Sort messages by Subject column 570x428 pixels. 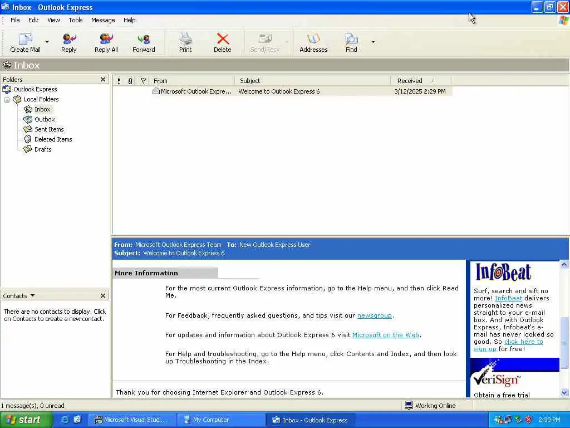coord(313,81)
